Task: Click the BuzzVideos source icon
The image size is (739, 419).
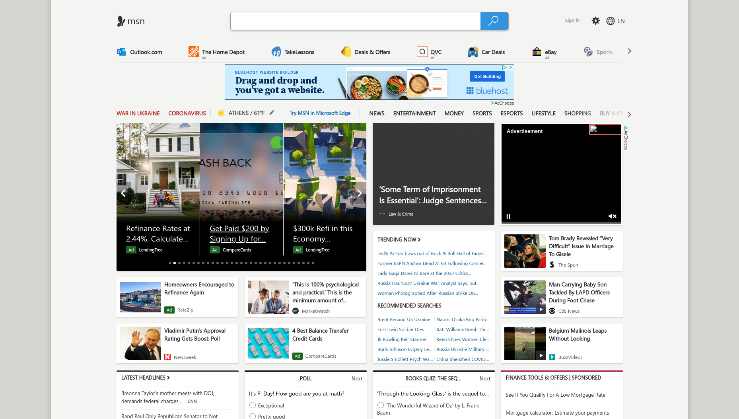Action: (x=552, y=357)
